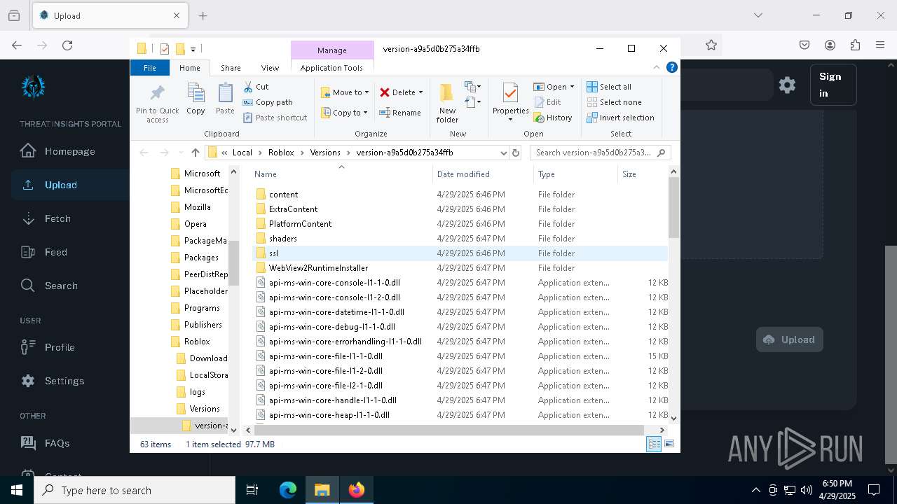This screenshot has height=504, width=897.
Task: Switch to the Home ribbon tab
Action: tap(189, 68)
